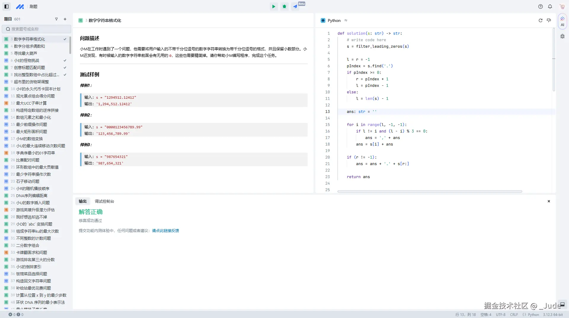Click line number 23 in the gutter
The image size is (569, 318).
point(327,177)
